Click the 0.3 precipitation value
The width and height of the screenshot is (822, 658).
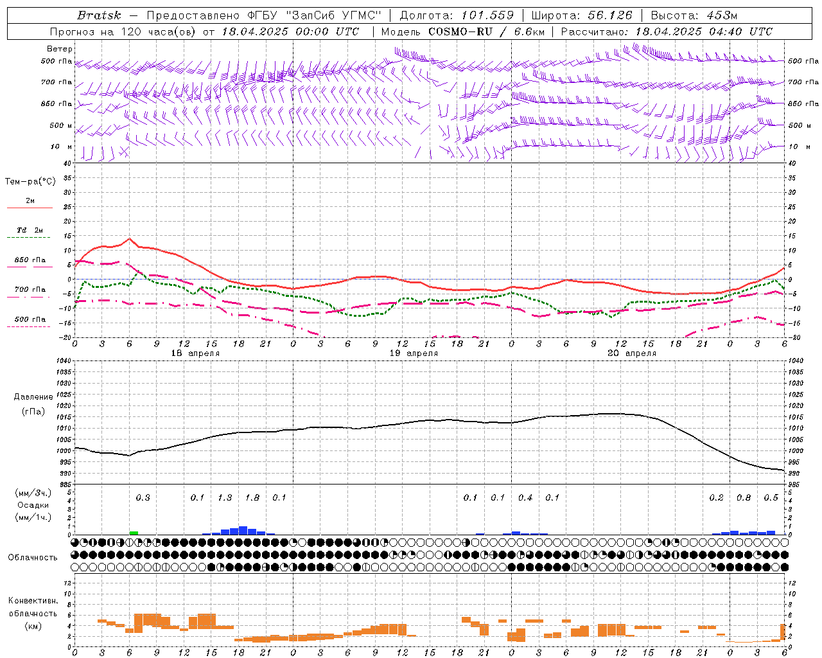143,497
